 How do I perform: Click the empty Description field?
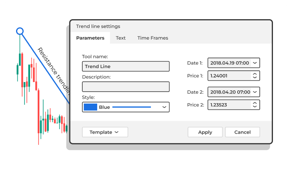126,87
